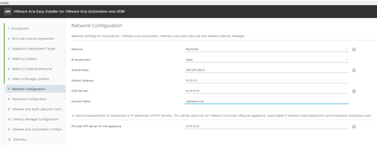The width and height of the screenshot is (377, 145).
Task: Show info tooltip for Subnet Mask
Action: [354, 70]
